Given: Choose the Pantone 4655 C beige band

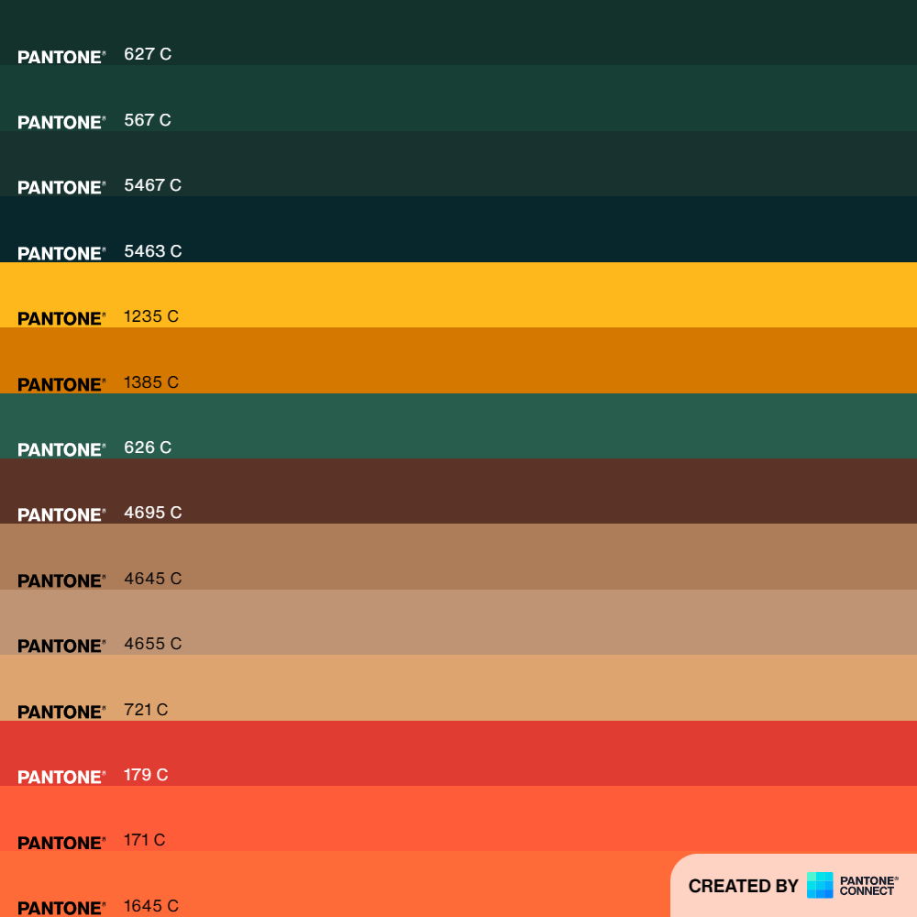Looking at the screenshot, I should [458, 623].
